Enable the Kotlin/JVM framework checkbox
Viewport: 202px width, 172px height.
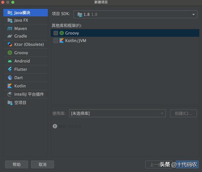click(x=56, y=41)
